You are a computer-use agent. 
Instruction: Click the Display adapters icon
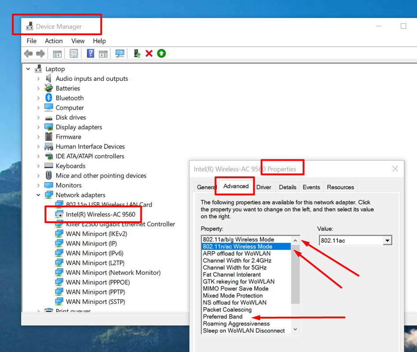(49, 127)
